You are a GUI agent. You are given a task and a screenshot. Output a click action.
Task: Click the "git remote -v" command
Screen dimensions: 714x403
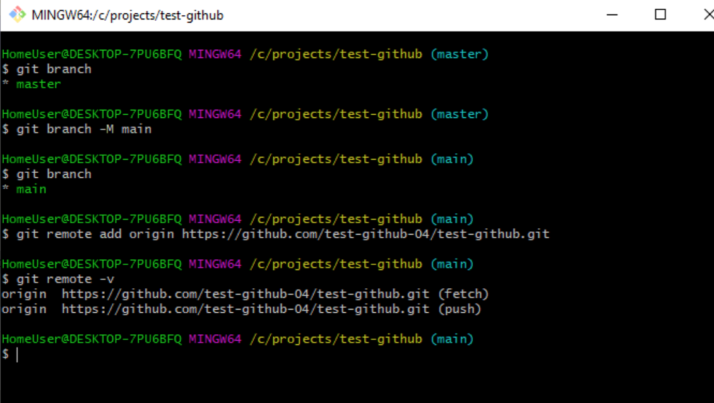65,279
